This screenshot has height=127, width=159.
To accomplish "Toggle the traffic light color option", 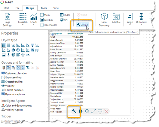I will click(4, 68).
